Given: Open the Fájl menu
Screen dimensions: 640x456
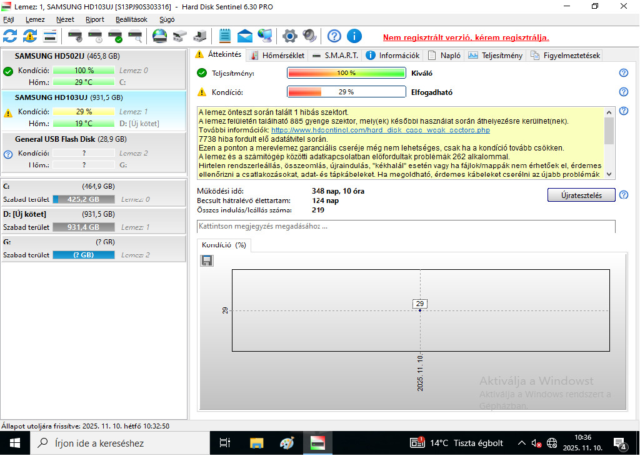Looking at the screenshot, I should [9, 19].
